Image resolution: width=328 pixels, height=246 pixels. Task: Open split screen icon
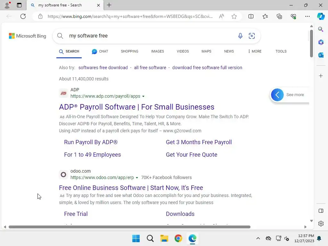click(x=251, y=16)
